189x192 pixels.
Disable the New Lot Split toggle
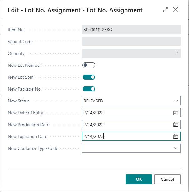[x=89, y=77]
